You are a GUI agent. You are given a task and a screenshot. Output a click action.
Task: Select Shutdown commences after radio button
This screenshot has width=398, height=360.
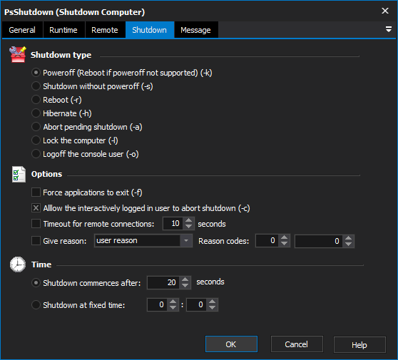pos(36,282)
